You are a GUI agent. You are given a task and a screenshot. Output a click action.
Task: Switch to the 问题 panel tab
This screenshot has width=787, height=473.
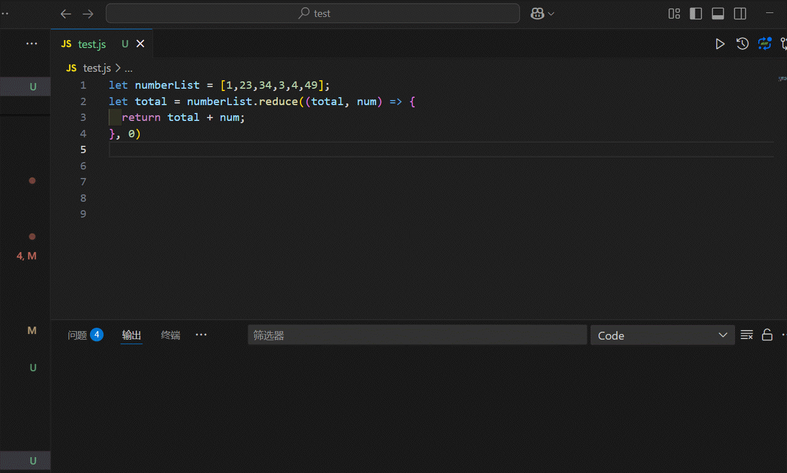[85, 335]
